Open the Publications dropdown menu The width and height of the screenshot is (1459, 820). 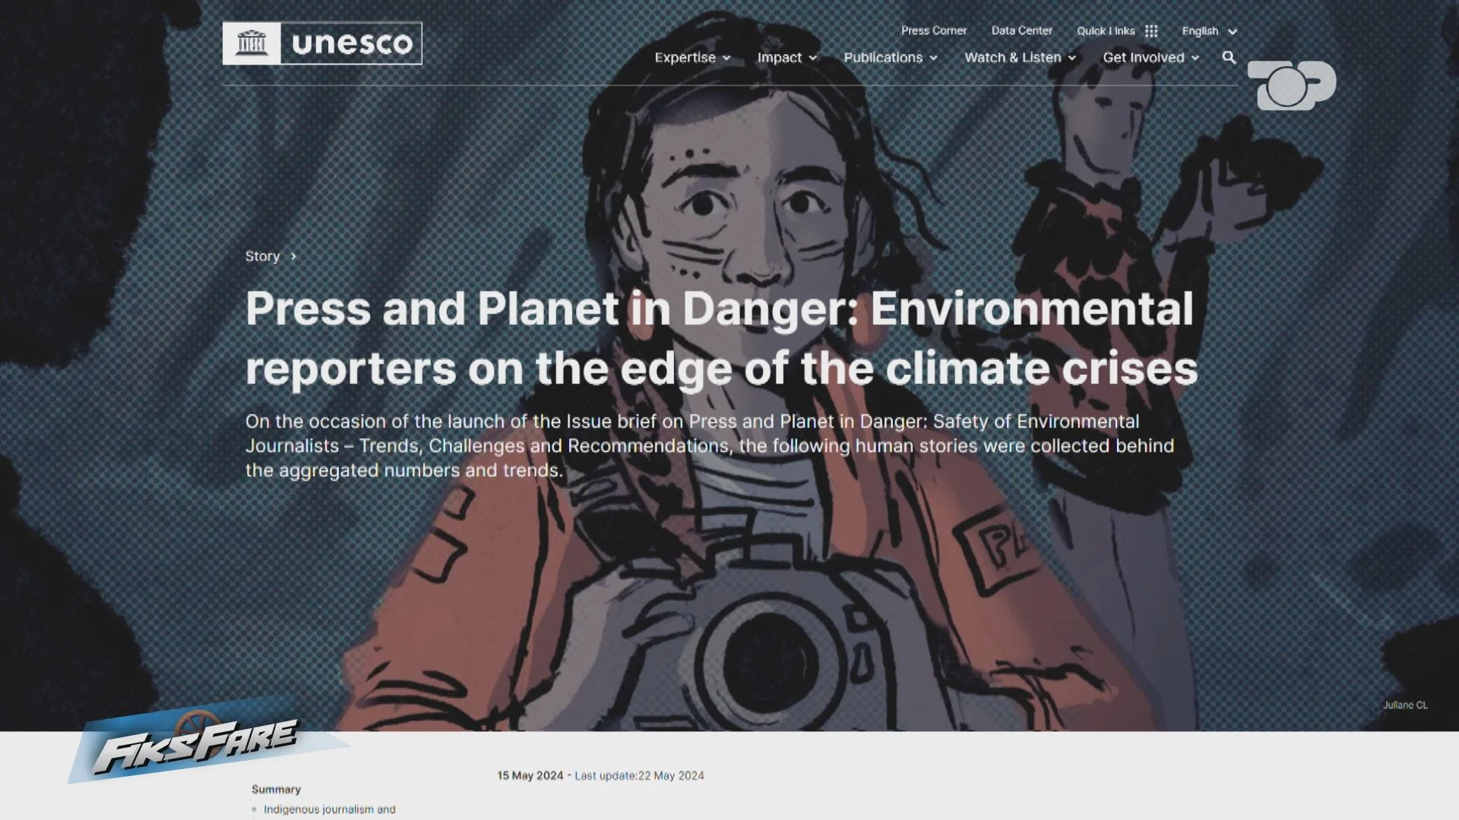pos(891,58)
